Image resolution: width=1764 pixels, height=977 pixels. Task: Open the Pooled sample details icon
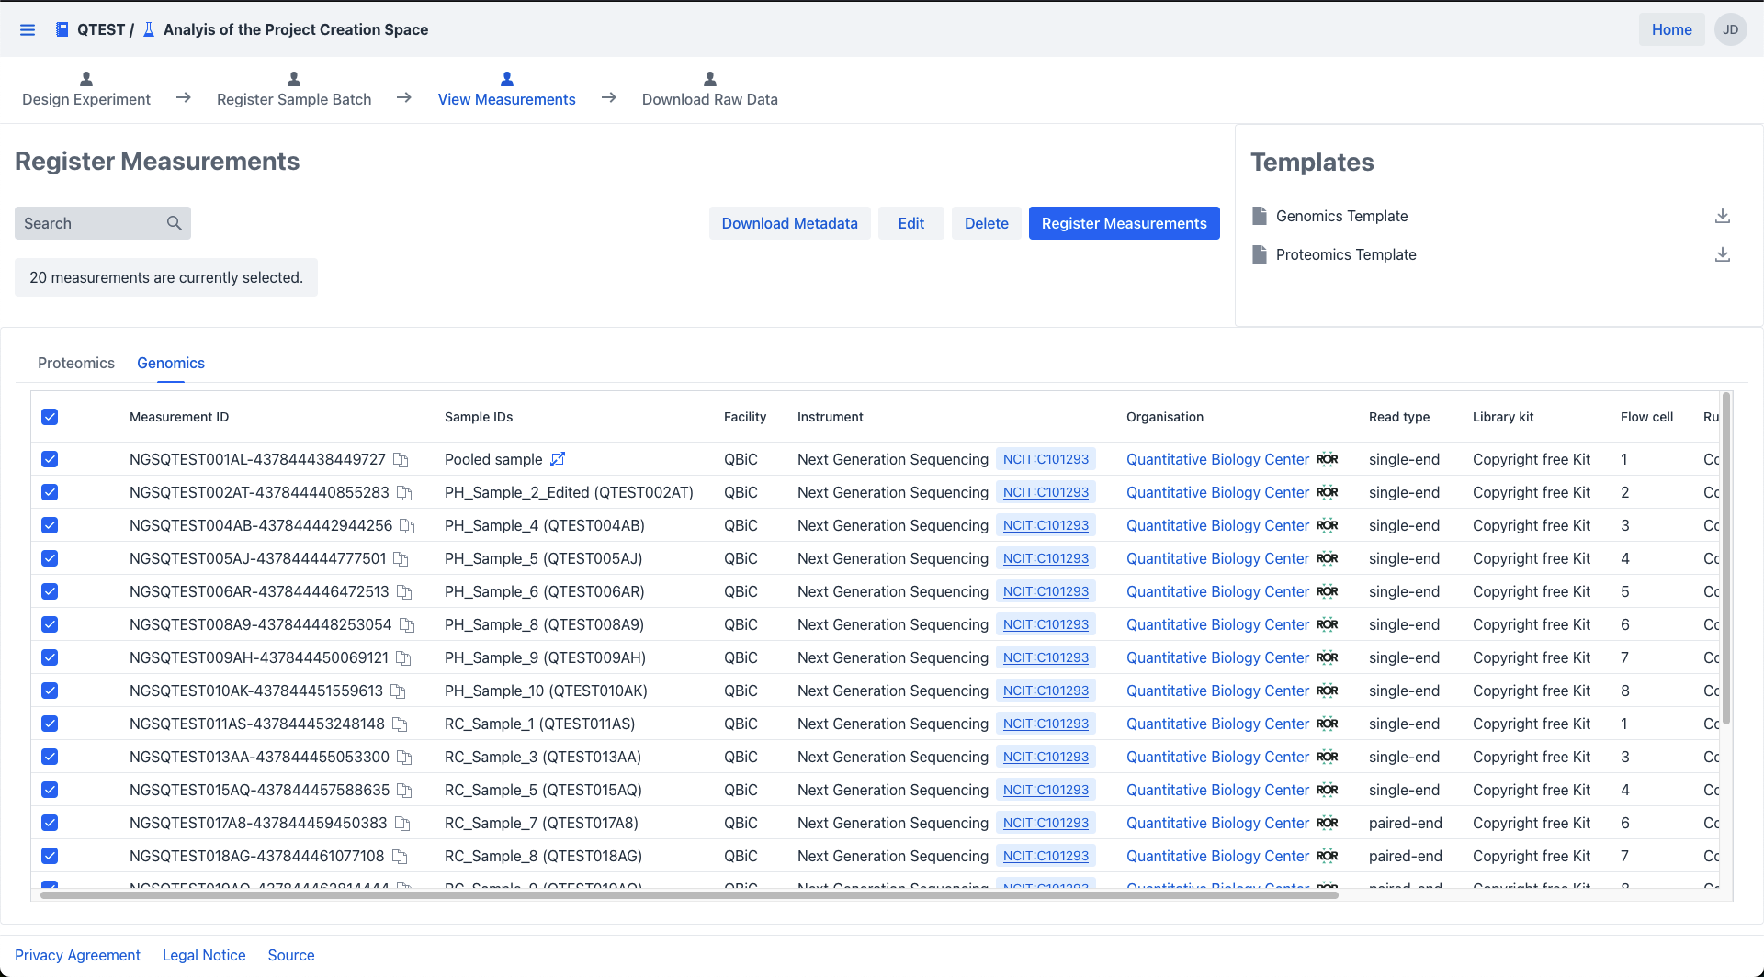point(558,459)
